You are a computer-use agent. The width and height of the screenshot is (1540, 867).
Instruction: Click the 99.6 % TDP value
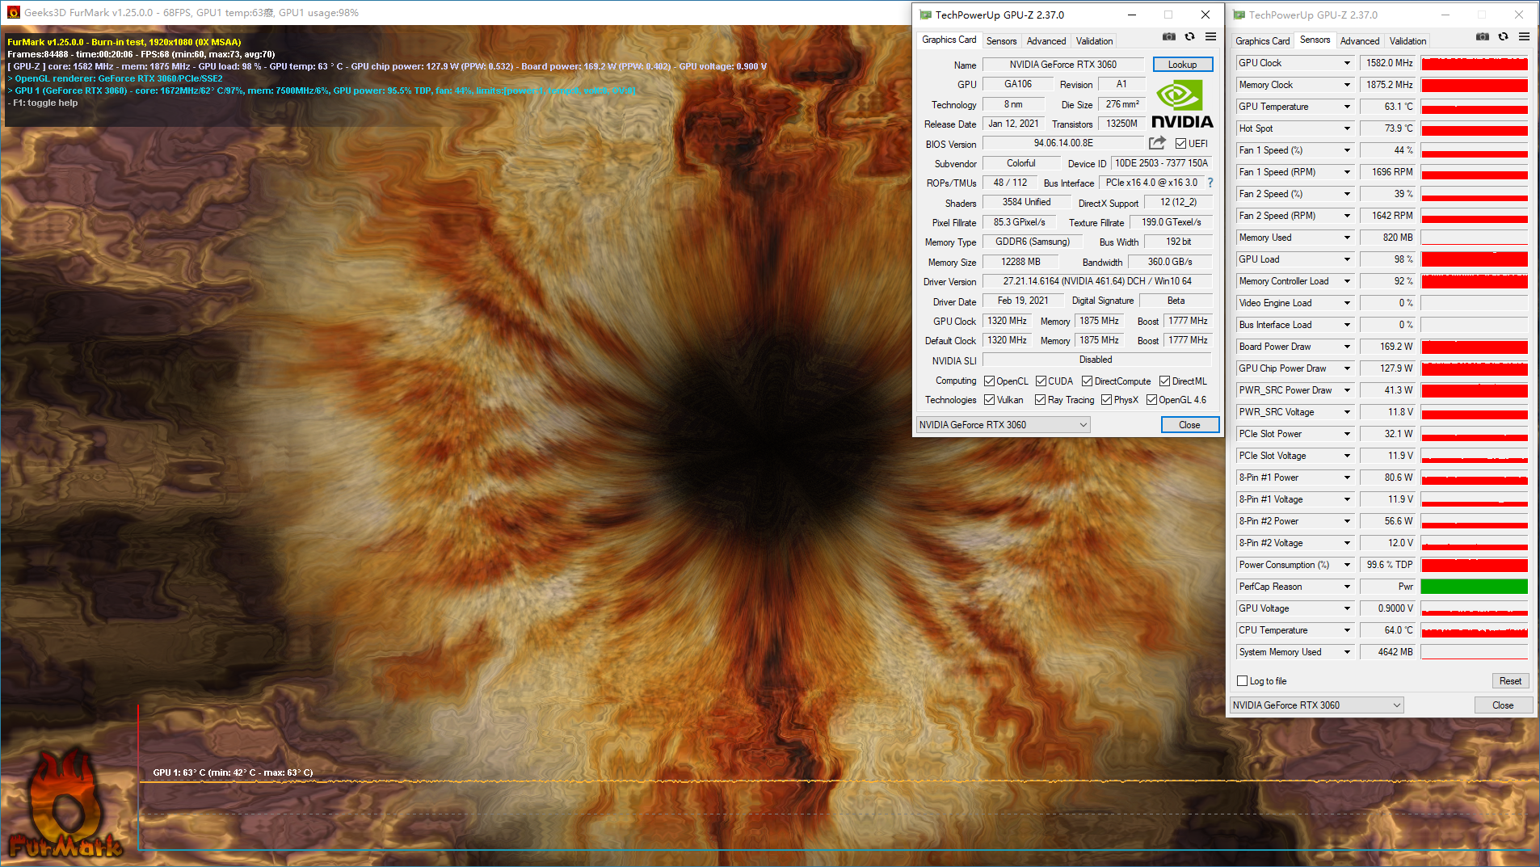point(1389,565)
